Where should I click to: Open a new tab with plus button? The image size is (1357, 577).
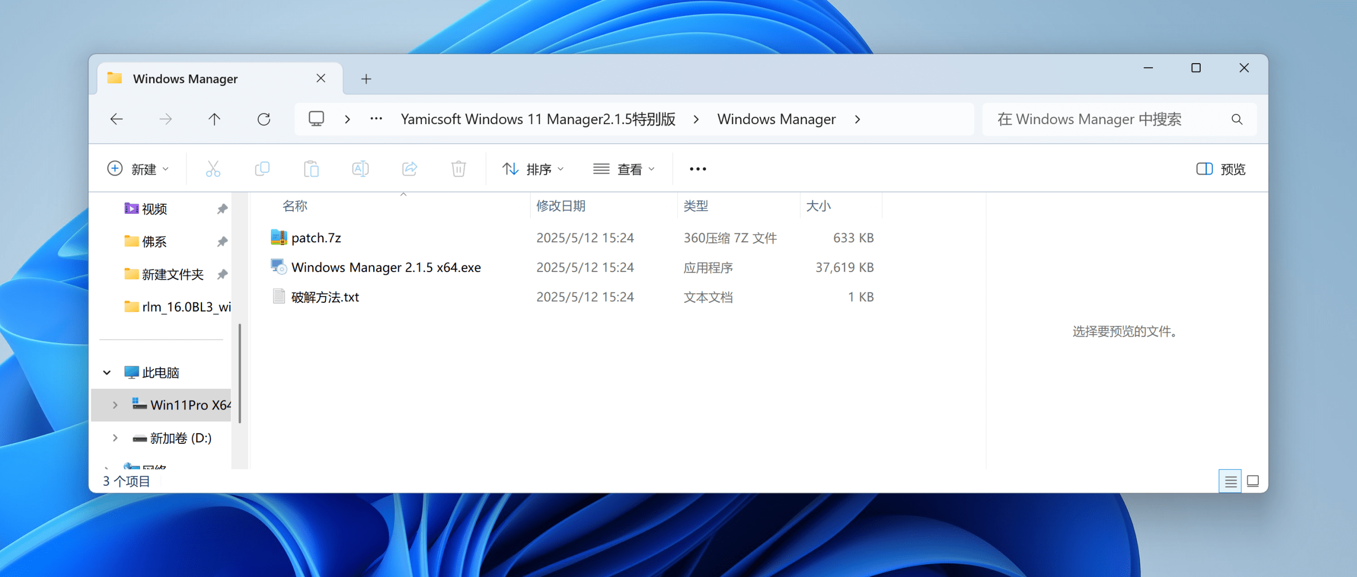coord(366,79)
